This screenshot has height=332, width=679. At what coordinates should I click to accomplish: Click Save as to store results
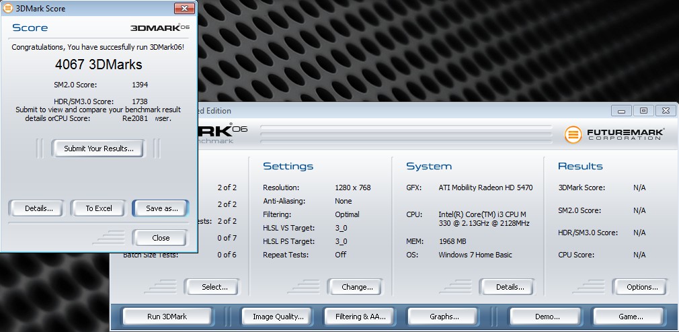pos(161,208)
